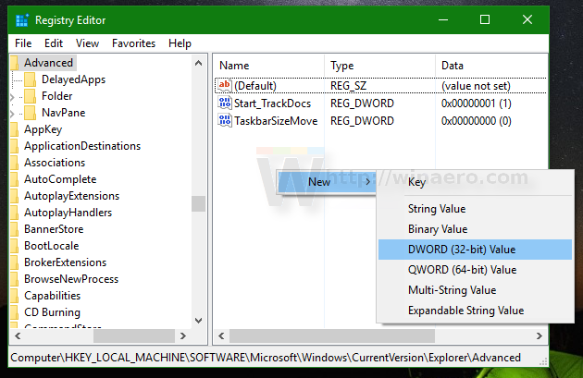583x378 pixels.
Task: Click the TaskbarSizeMove DWORD icon
Action: pyautogui.click(x=225, y=121)
